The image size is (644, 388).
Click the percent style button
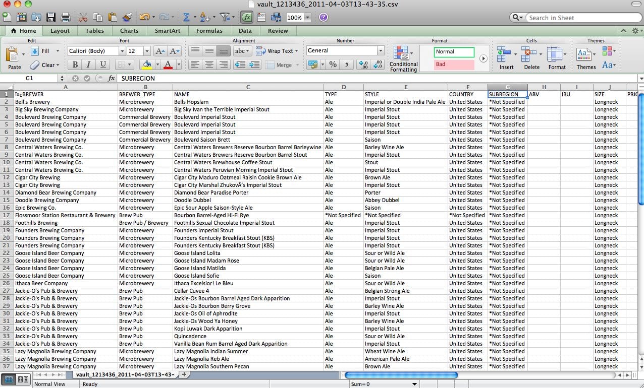click(333, 64)
